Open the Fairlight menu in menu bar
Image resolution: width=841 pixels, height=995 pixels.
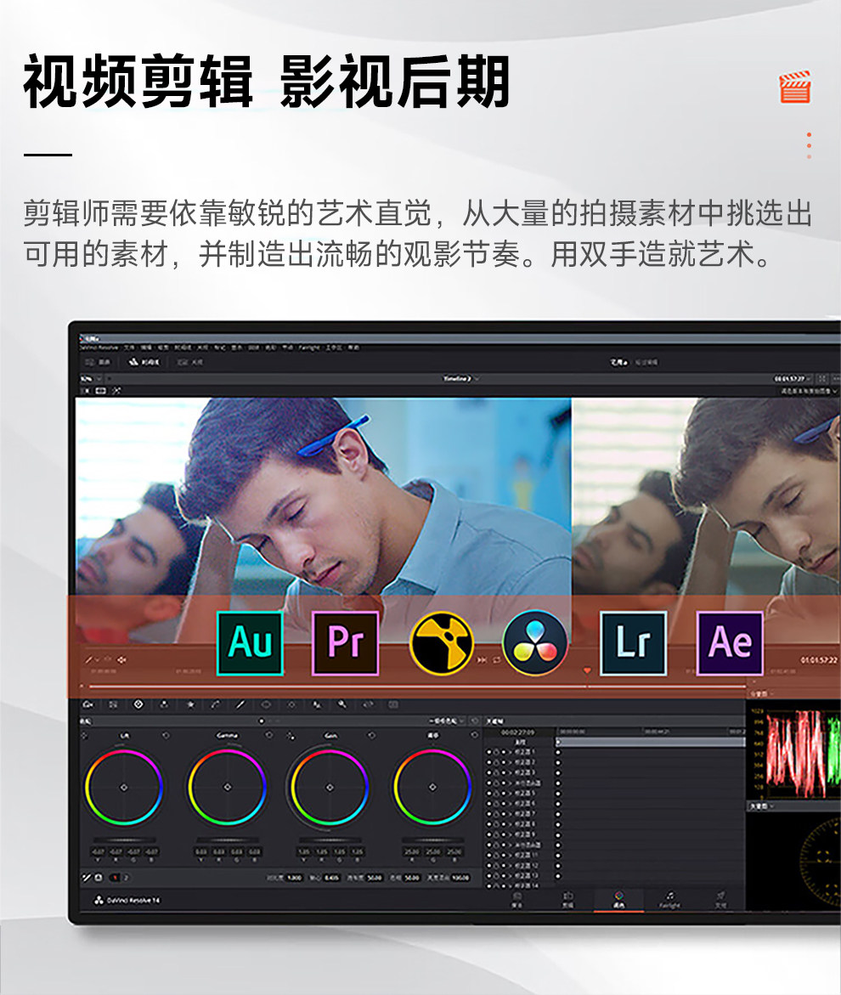309,348
